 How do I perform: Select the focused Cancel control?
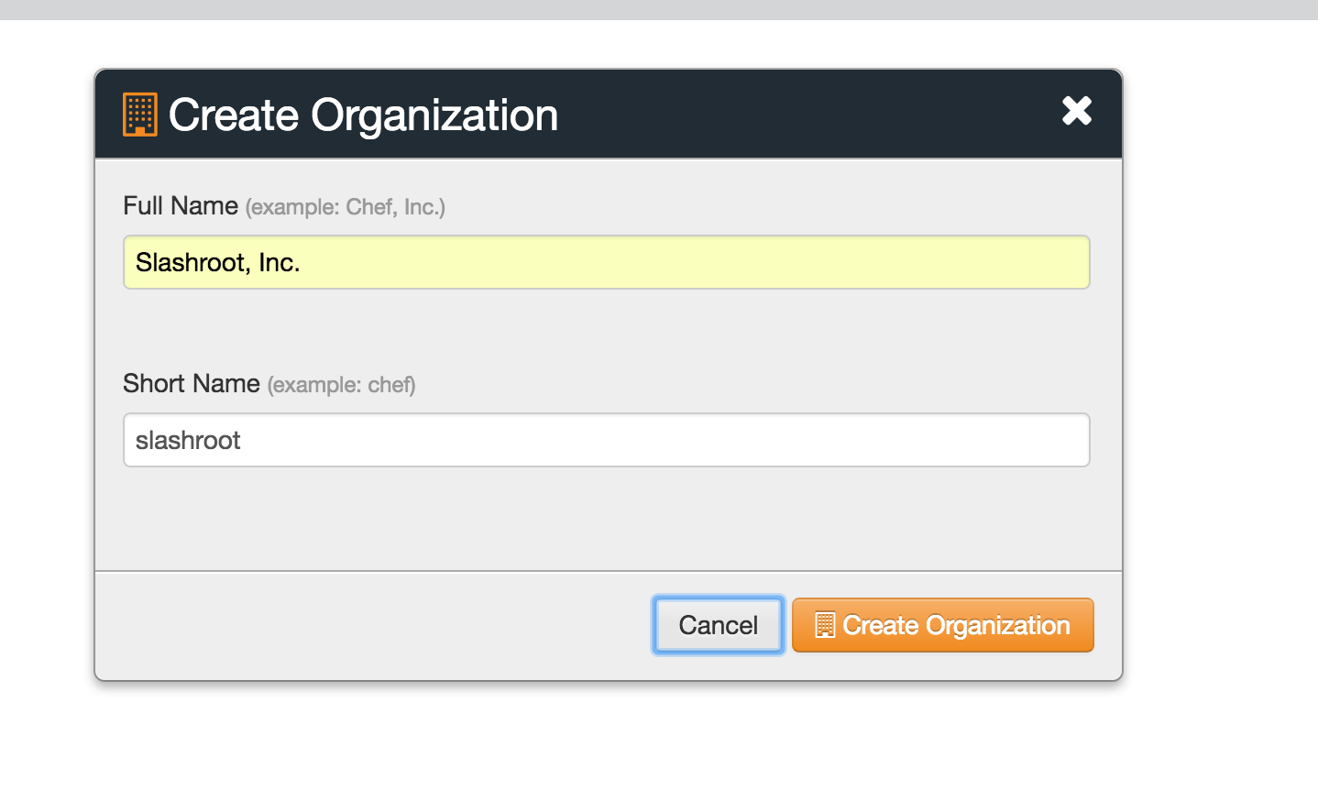coord(718,625)
